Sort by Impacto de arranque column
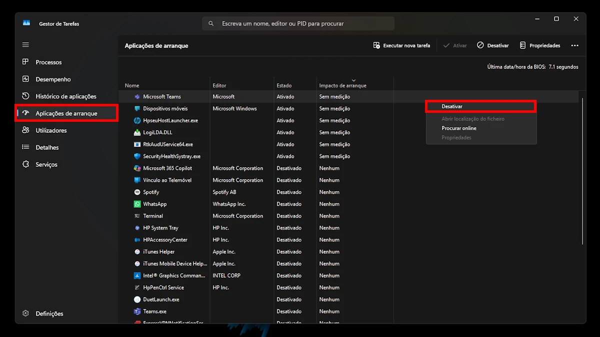The image size is (600, 337). pos(342,85)
